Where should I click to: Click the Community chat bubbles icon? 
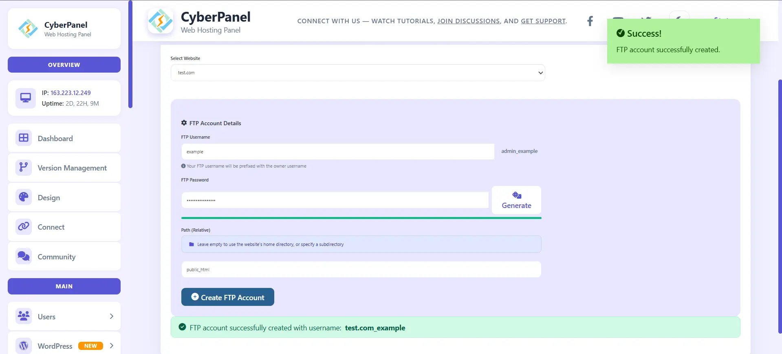(24, 256)
